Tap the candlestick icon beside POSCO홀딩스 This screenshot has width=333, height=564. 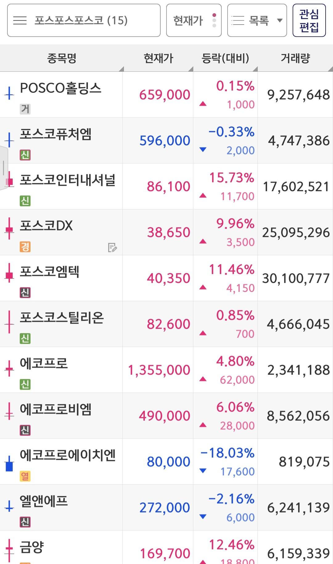pos(9,93)
